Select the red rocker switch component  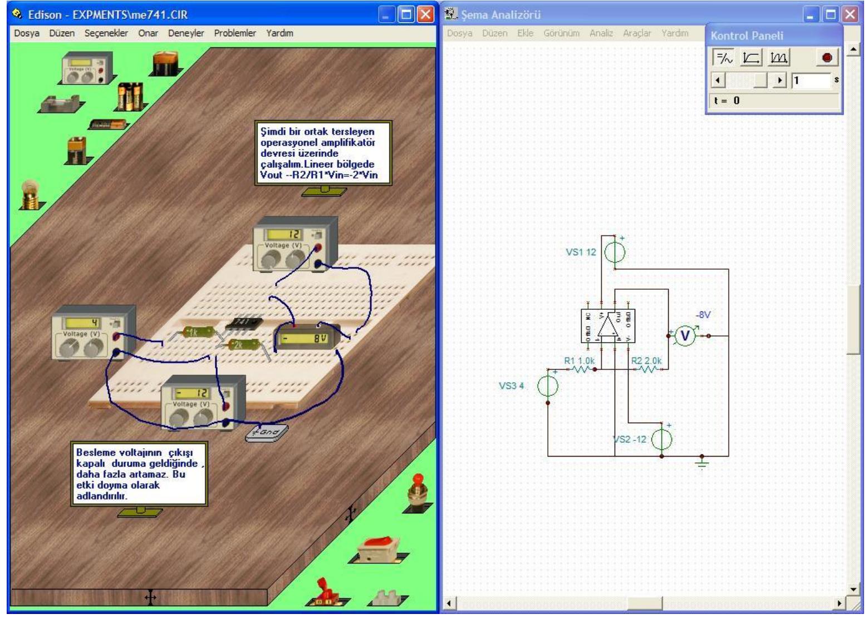(380, 550)
